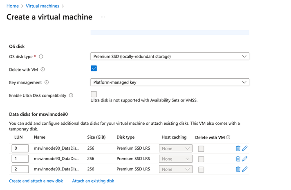Navigate to Virtual machines breadcrumb
This screenshot has width=291, height=190.
pyautogui.click(x=42, y=6)
